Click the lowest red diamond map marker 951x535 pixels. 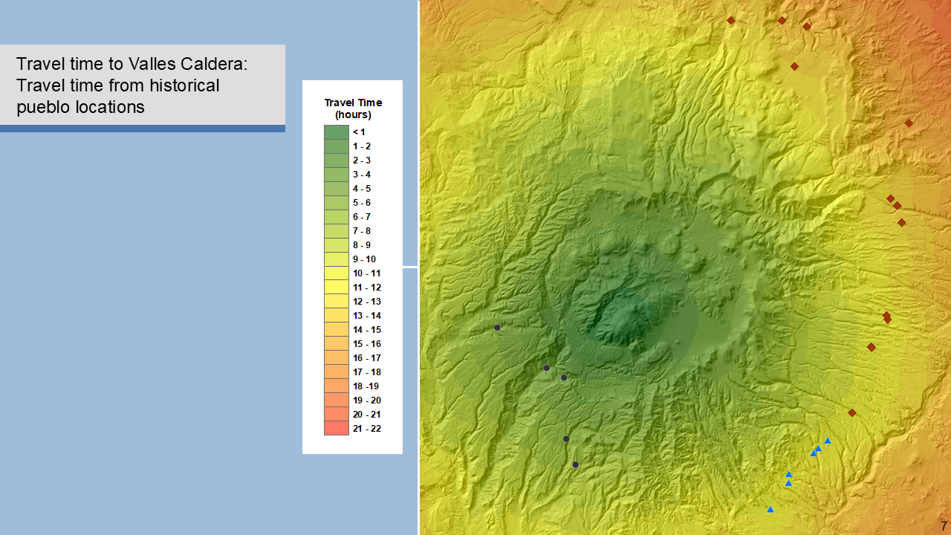852,412
